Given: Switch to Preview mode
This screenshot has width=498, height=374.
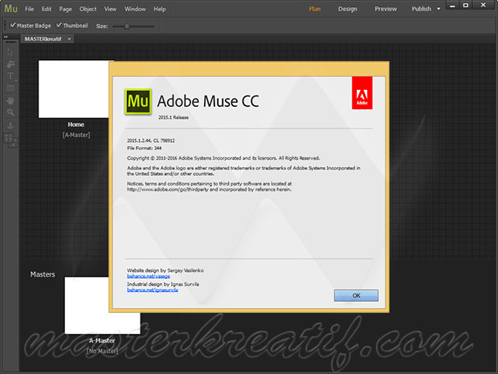Looking at the screenshot, I should (386, 9).
